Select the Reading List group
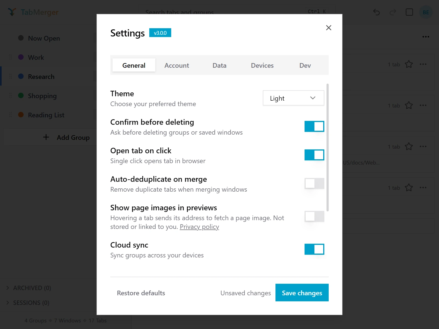The height and width of the screenshot is (329, 439). click(x=46, y=115)
